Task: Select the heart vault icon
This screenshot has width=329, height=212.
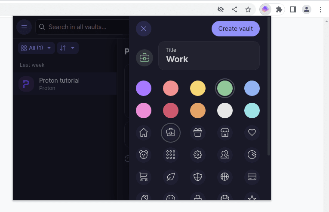Action: (x=252, y=133)
